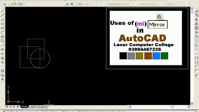
Task: Select the Break at Point tool
Action: (x=197, y=58)
